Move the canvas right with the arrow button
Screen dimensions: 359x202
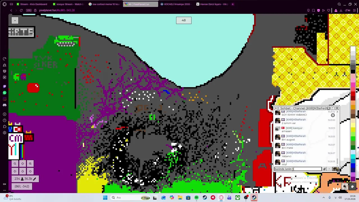30,171
